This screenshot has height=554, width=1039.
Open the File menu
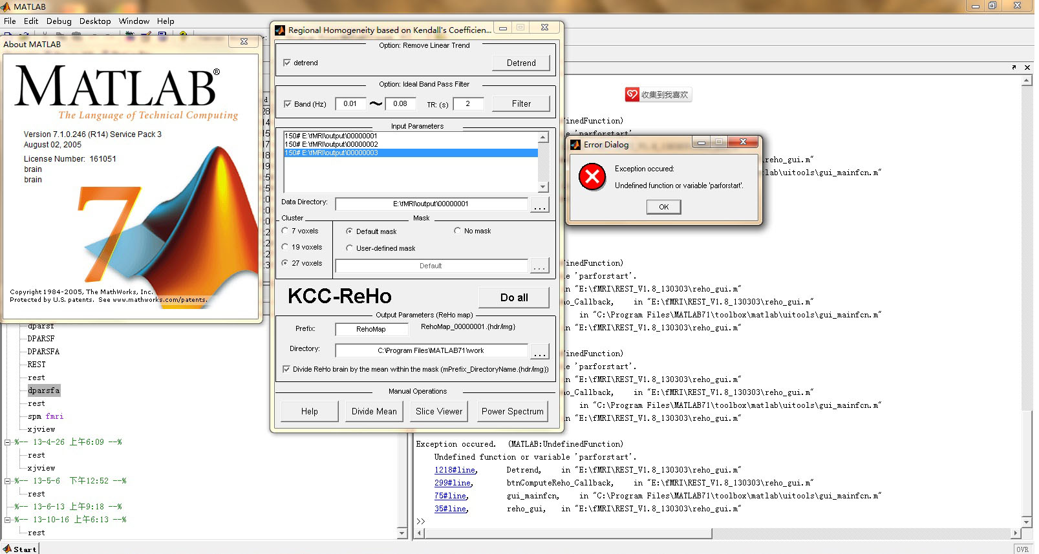10,21
